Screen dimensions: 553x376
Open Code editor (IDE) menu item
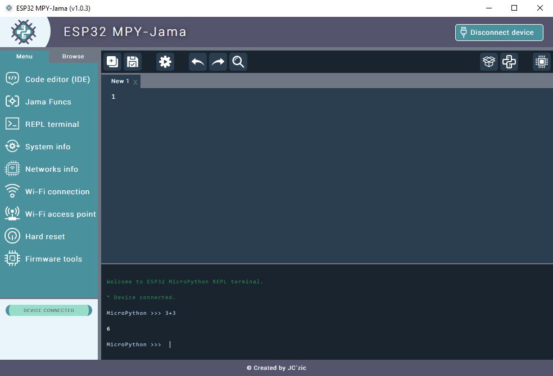tap(49, 79)
